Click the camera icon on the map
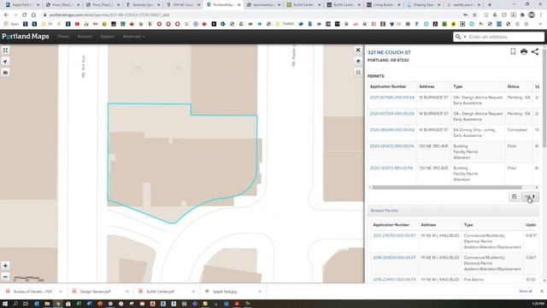This screenshot has height=308, width=547. coord(5,72)
